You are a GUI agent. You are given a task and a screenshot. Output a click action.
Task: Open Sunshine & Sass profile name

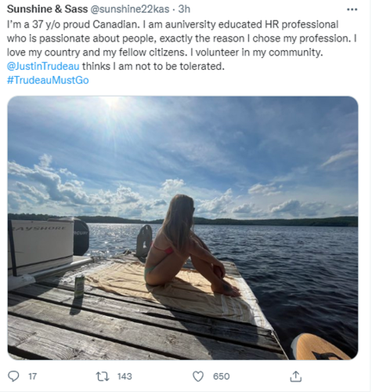(47, 9)
